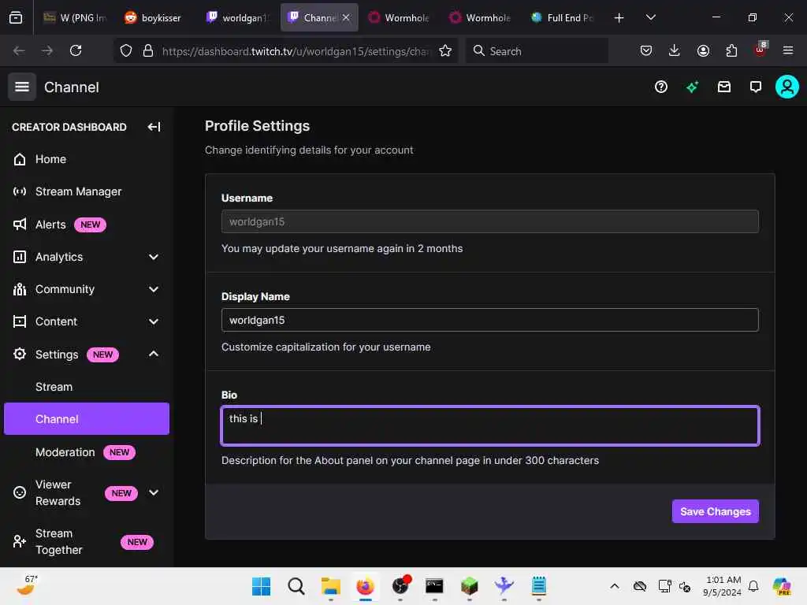Click the browser Forward arrow

pos(47,50)
